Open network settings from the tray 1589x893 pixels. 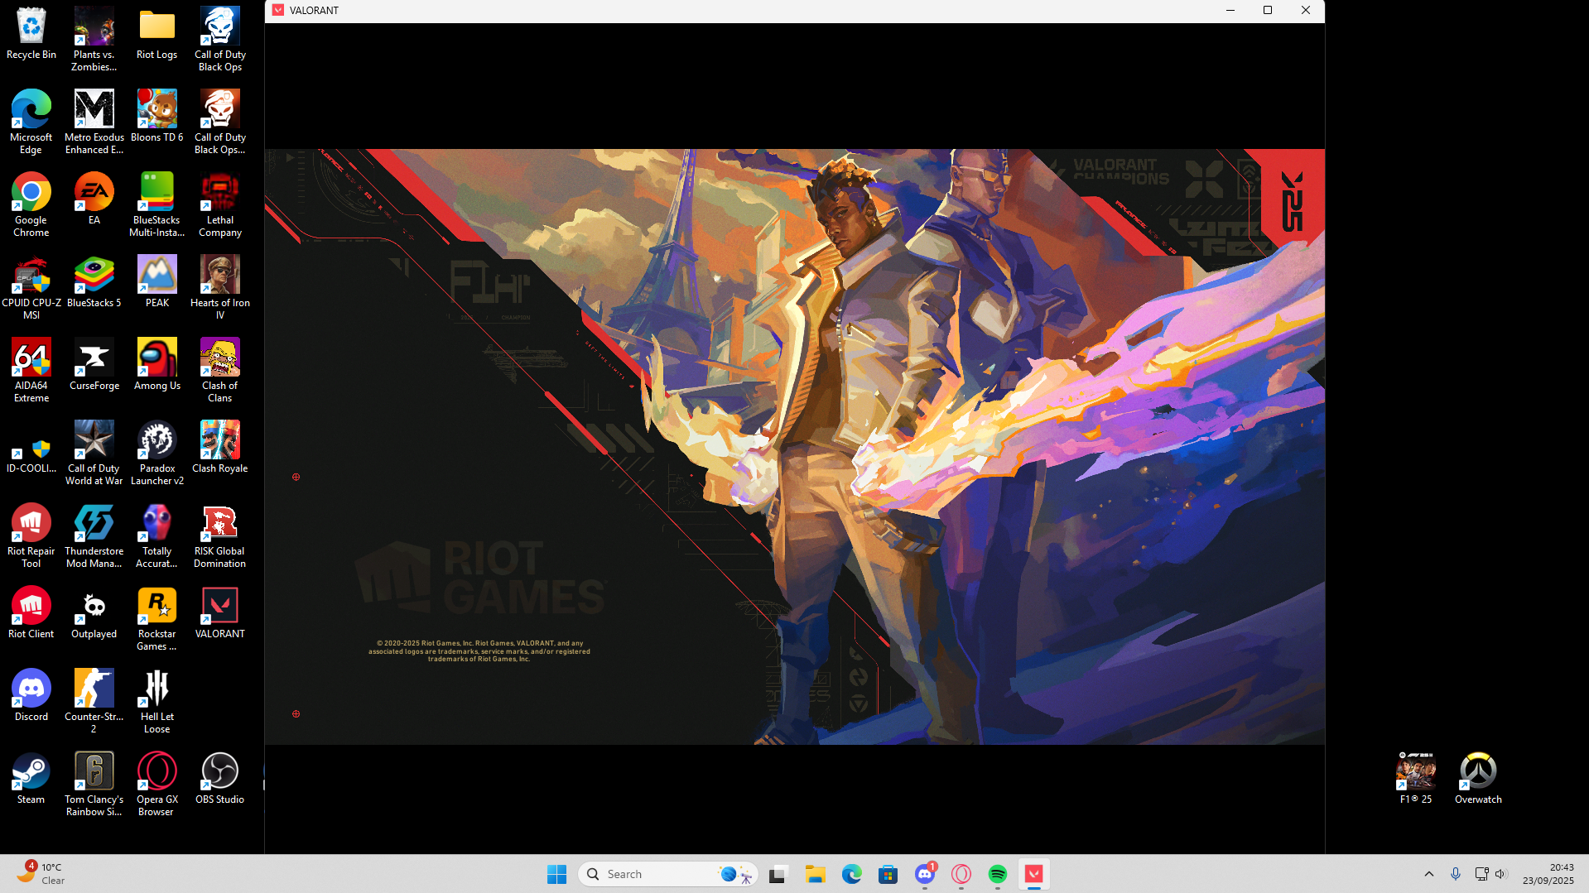pyautogui.click(x=1481, y=874)
